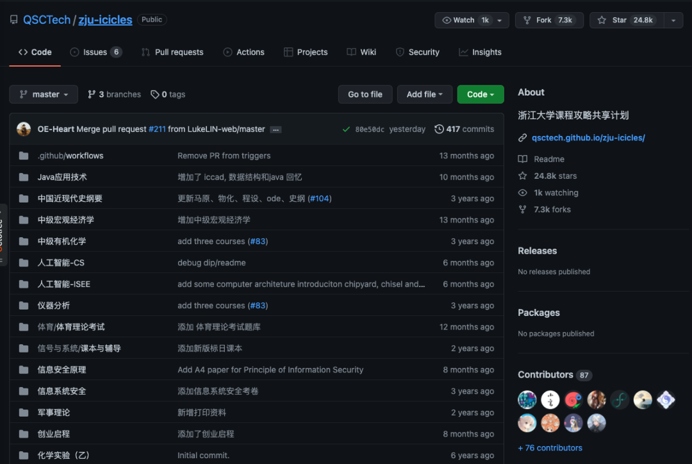Viewport: 692px width, 464px height.
Task: Click the first contributor avatar
Action: coord(527,400)
